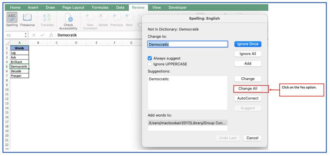Toggle Always suggest checkbox
Image resolution: width=330 pixels, height=156 pixels.
click(x=150, y=58)
